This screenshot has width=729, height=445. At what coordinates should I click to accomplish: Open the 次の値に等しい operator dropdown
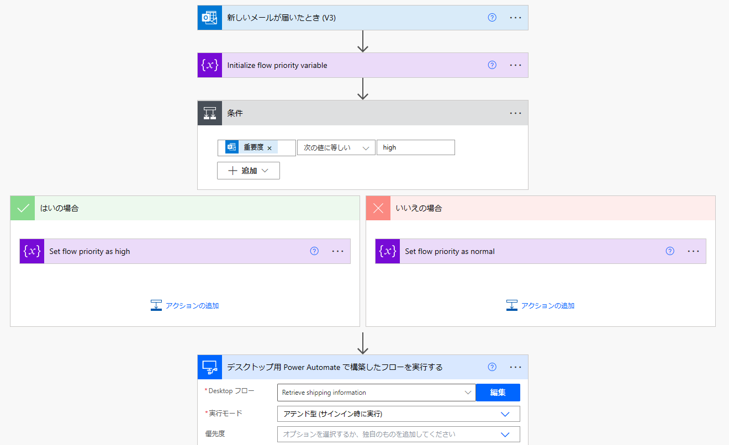[336, 147]
